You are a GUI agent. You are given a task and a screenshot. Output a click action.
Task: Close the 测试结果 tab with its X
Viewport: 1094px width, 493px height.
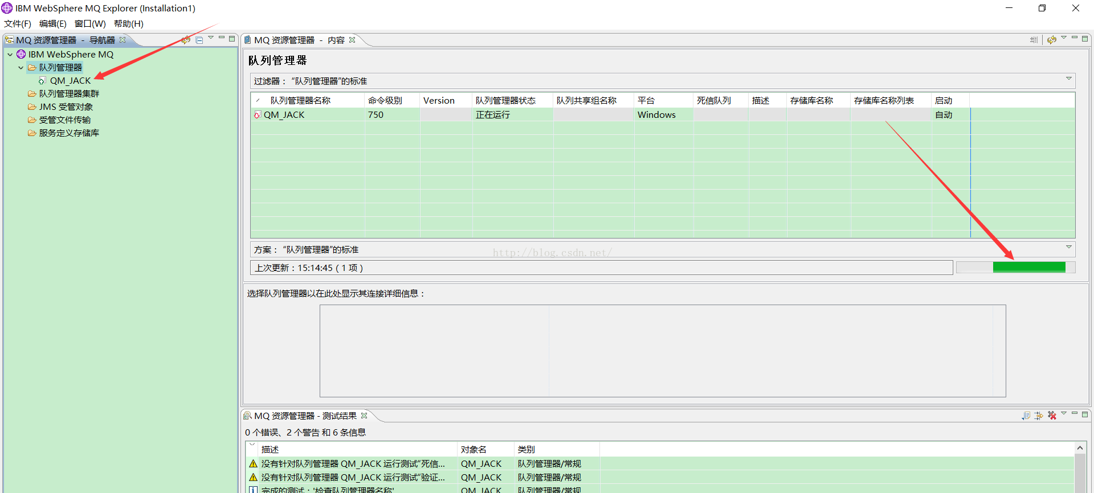(x=364, y=416)
